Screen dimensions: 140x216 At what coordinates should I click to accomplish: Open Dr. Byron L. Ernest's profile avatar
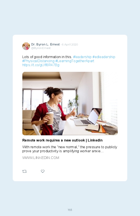(x=26, y=46)
